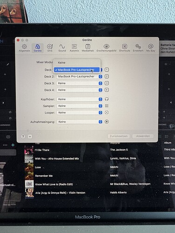This screenshot has width=175, height=233.
Task: Open the Kopfhörer output dropdown
Action: click(x=79, y=99)
